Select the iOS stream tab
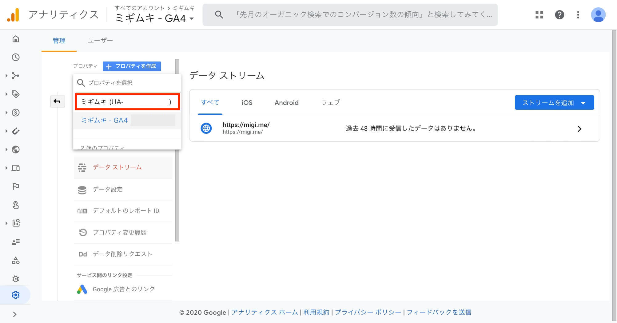Screen dimensions: 617x323 [x=247, y=102]
